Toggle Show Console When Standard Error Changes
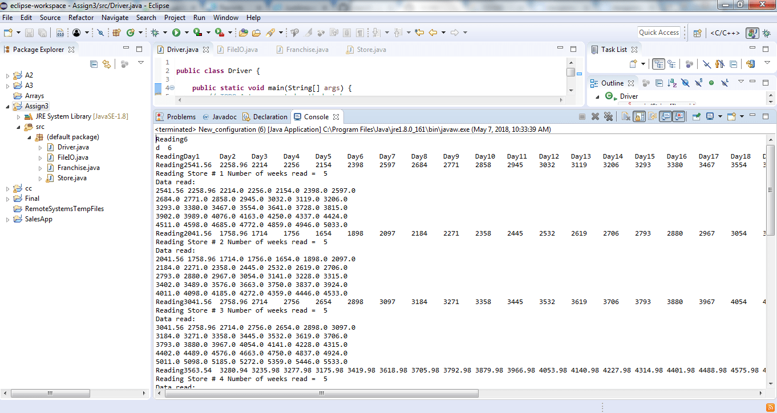Image resolution: width=777 pixels, height=413 pixels. (x=678, y=116)
